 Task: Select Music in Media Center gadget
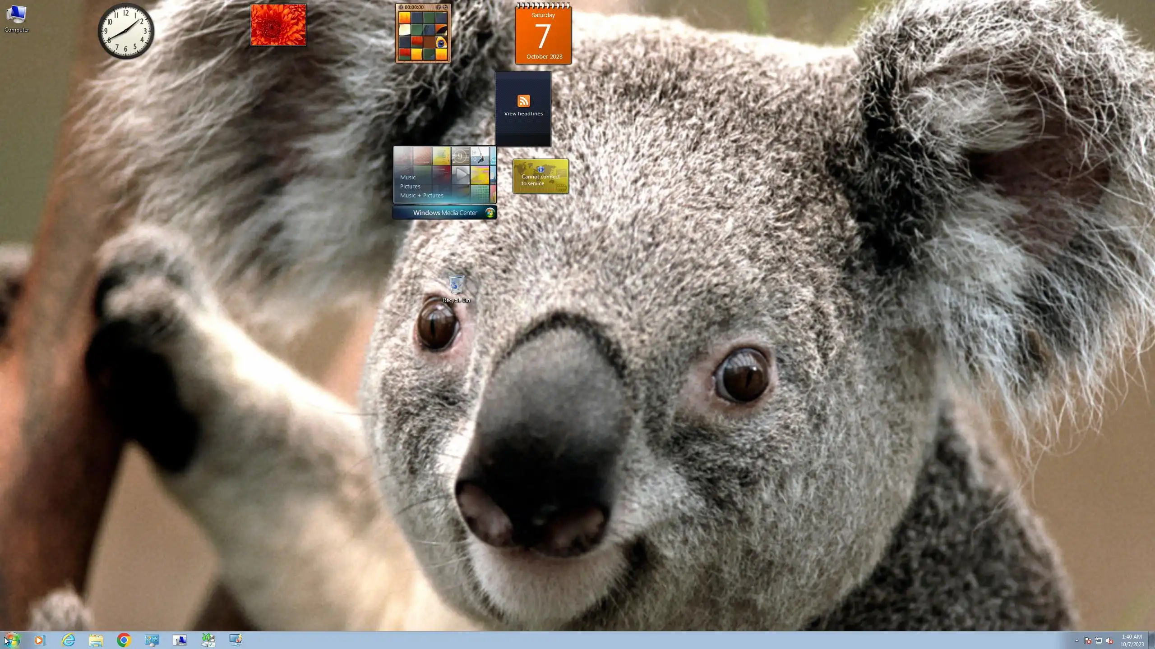coord(408,177)
